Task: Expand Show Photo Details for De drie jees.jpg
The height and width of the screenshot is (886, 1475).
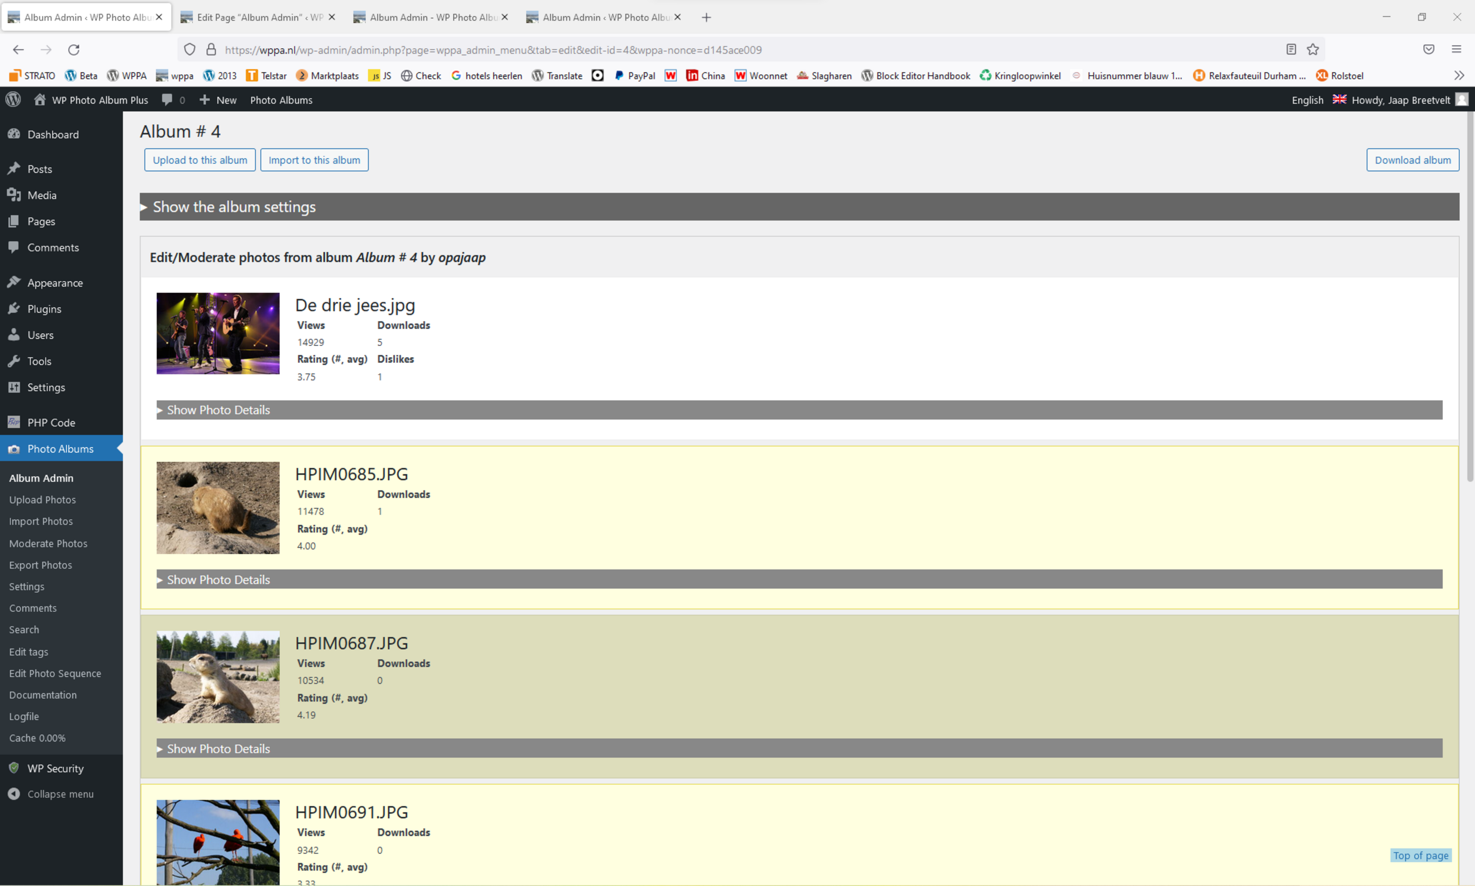Action: [x=218, y=410]
